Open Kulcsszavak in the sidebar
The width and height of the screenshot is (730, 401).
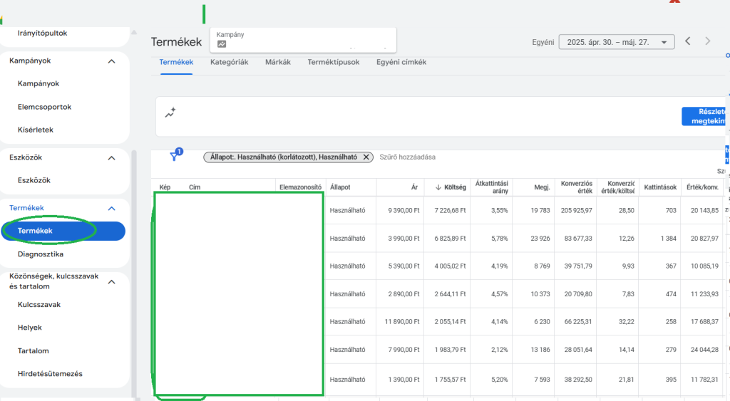pos(39,305)
